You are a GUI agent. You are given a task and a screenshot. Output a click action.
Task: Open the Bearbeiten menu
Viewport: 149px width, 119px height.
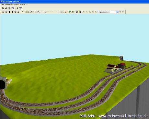pos(9,5)
